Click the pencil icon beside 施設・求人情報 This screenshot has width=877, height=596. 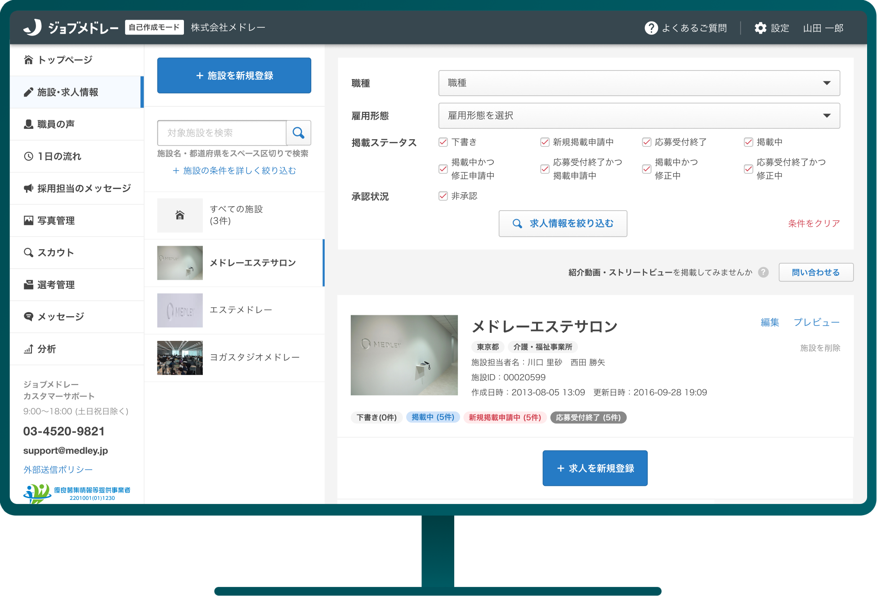28,92
